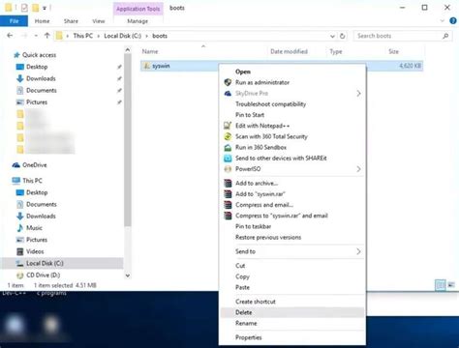The width and height of the screenshot is (459, 348).
Task: Click the 4,620 KB size cell
Action: (x=410, y=66)
